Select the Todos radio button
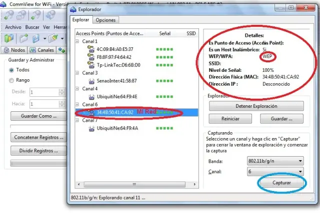This screenshot has width=320, height=213. (11, 70)
